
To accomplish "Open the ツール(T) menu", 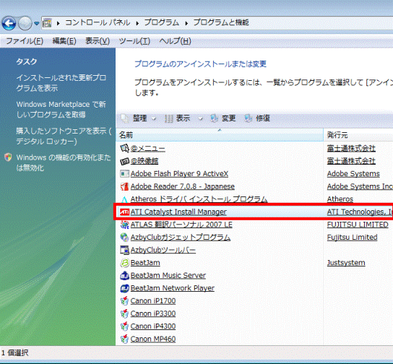I will coord(134,41).
